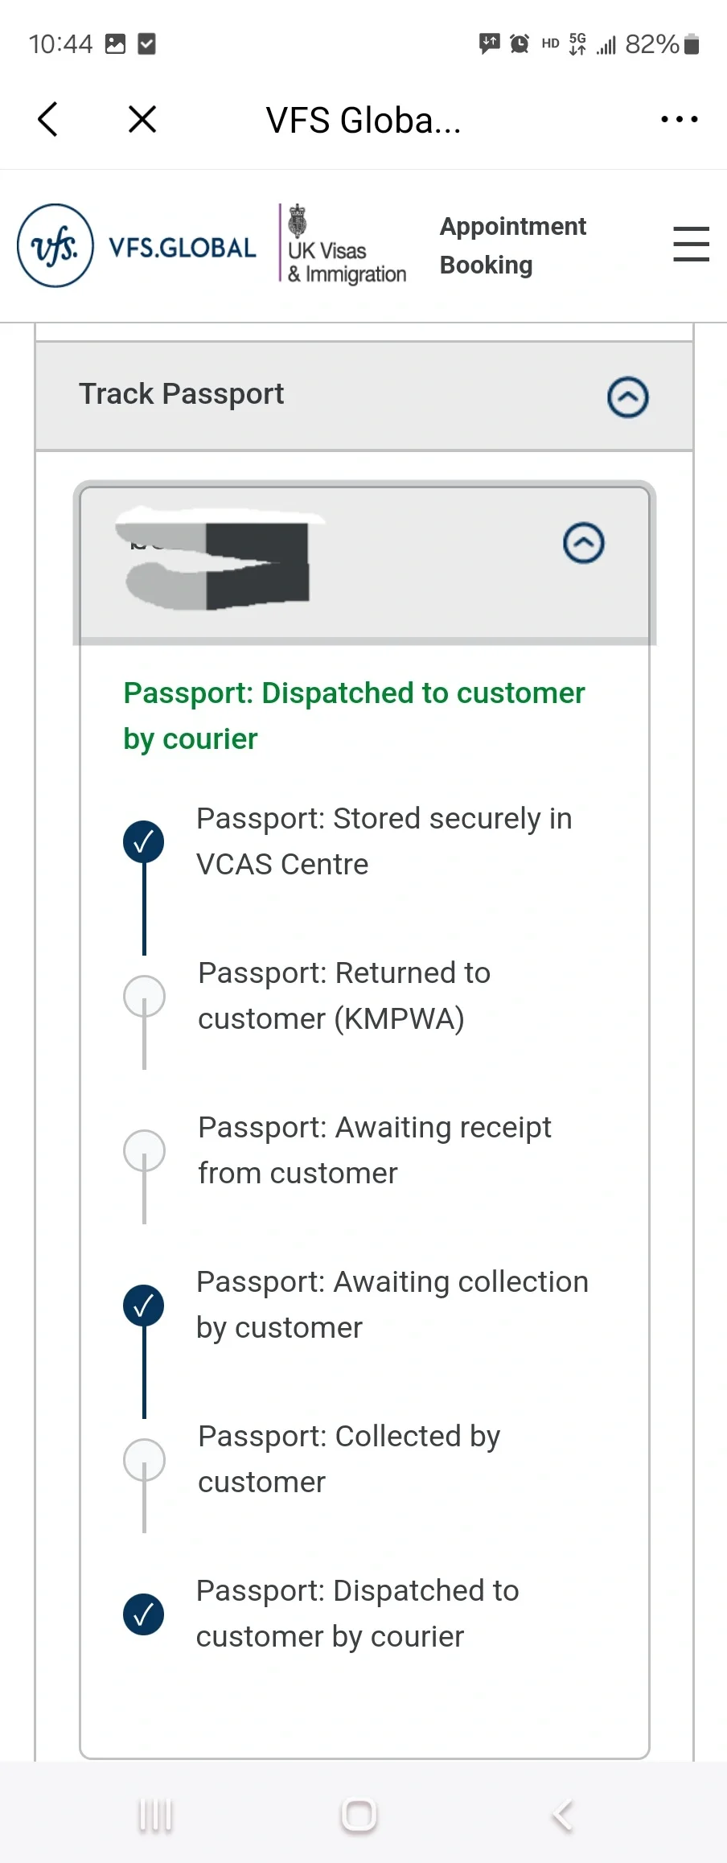Open the hamburger navigation menu
The image size is (727, 1863).
[691, 244]
